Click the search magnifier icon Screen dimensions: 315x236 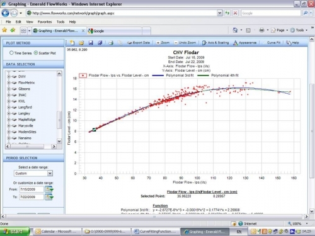(306, 13)
